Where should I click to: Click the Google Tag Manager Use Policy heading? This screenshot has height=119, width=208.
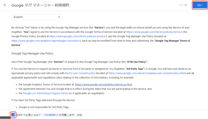pos(32,54)
